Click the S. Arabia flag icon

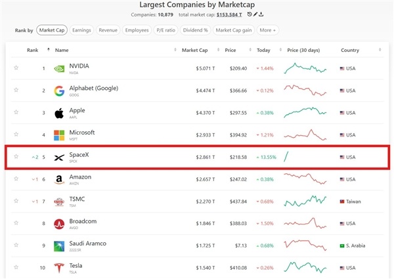coord(342,246)
